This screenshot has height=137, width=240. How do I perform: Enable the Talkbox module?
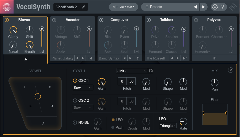tap(149, 20)
